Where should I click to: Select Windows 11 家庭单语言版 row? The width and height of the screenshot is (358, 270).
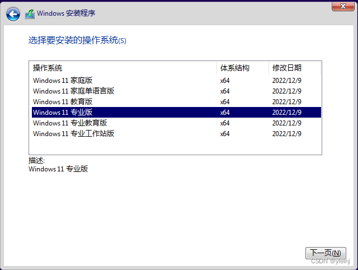[x=73, y=91]
